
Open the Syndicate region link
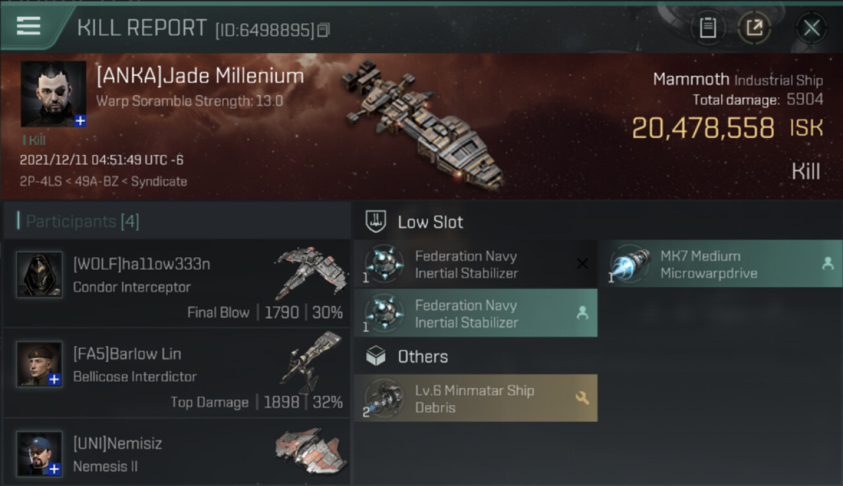[x=159, y=181]
